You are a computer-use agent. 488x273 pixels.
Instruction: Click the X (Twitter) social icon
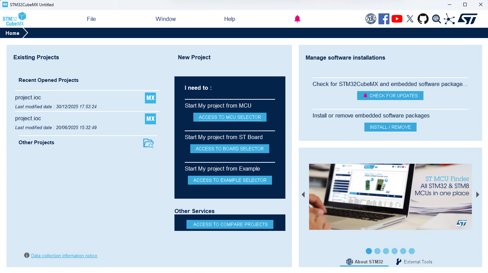tap(410, 19)
